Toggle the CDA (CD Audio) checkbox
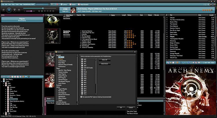Screen dimensions: 217x118 (x=82, y=68)
